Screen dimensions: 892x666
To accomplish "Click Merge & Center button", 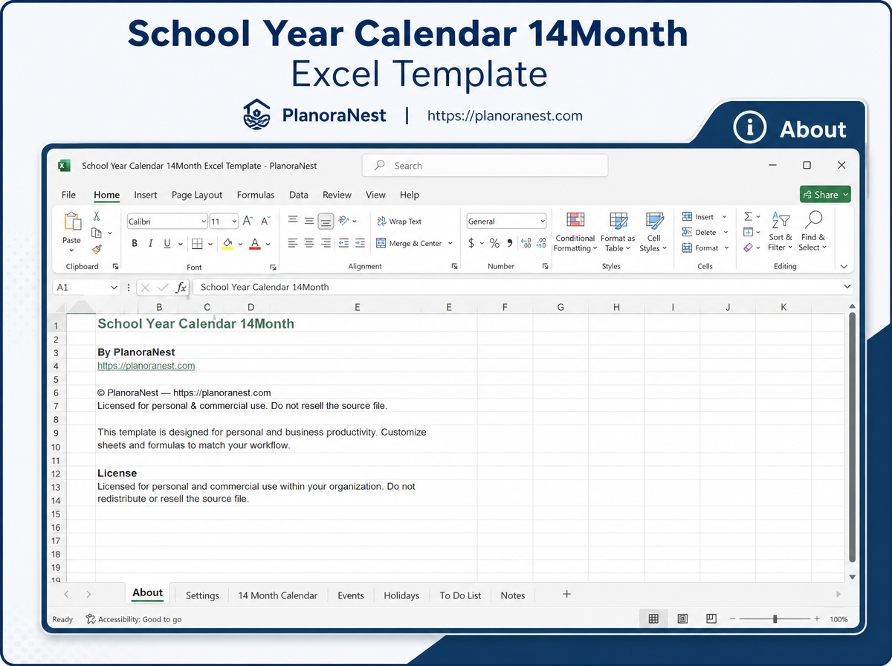I will pyautogui.click(x=409, y=243).
